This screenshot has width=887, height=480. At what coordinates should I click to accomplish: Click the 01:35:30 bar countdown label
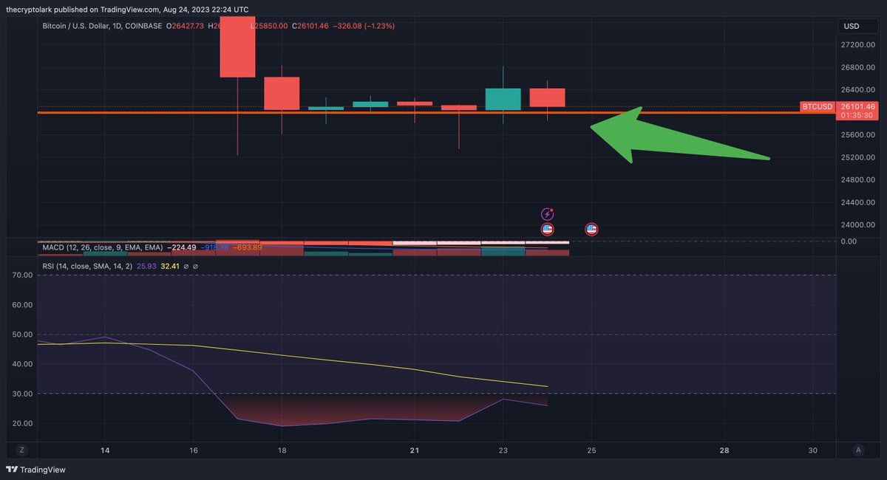coord(857,116)
